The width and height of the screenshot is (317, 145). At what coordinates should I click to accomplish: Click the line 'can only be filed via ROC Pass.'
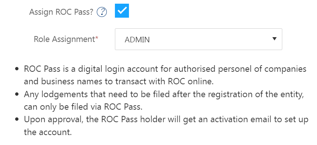click(83, 107)
